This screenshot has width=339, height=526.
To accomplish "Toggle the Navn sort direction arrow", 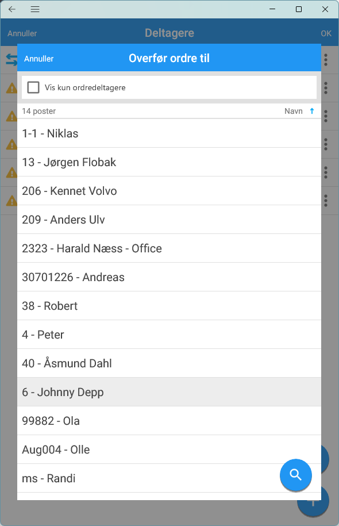I will 312,111.
